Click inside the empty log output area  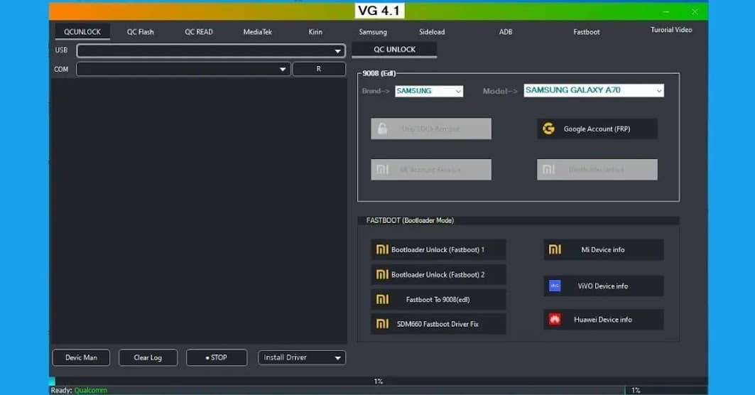point(199,211)
